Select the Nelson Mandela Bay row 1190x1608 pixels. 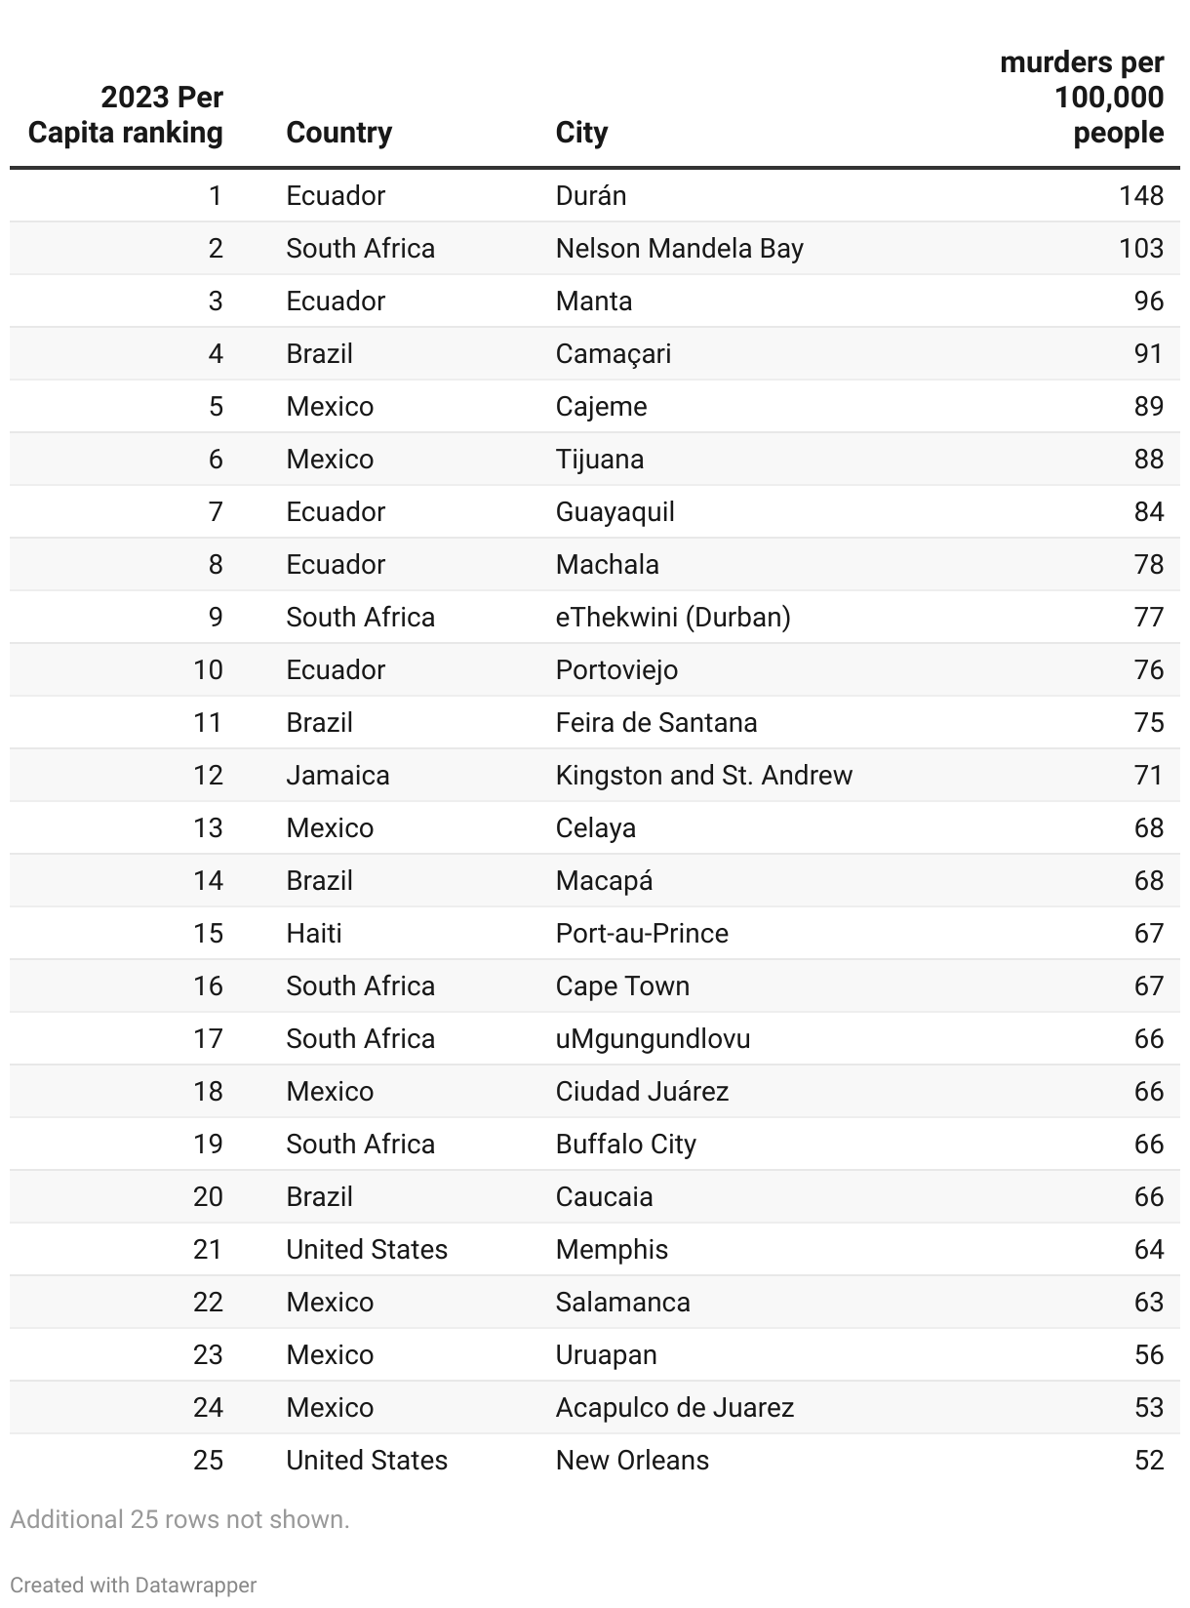click(595, 248)
